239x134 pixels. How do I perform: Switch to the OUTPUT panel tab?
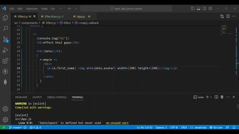(x=37, y=97)
